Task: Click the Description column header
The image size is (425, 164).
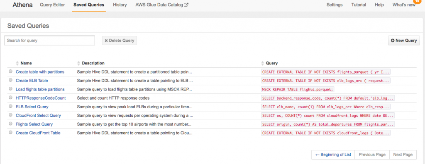Action: pos(93,63)
